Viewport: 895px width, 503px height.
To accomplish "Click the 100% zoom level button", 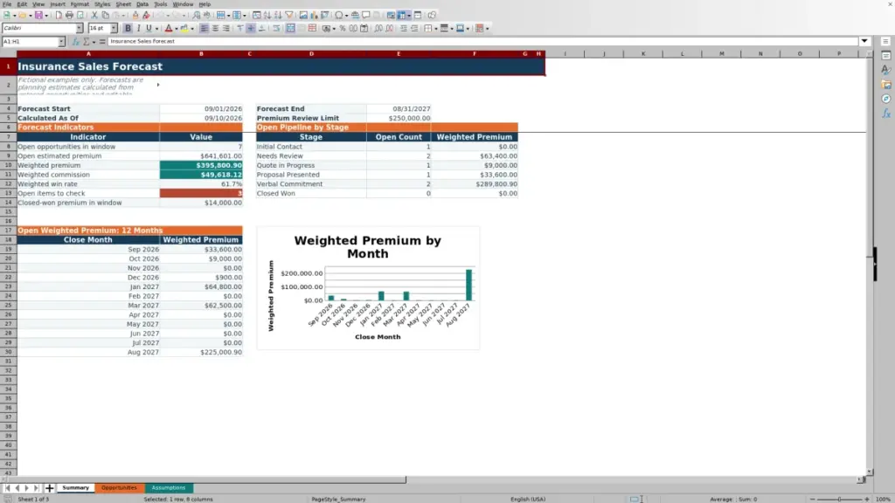I will [883, 500].
